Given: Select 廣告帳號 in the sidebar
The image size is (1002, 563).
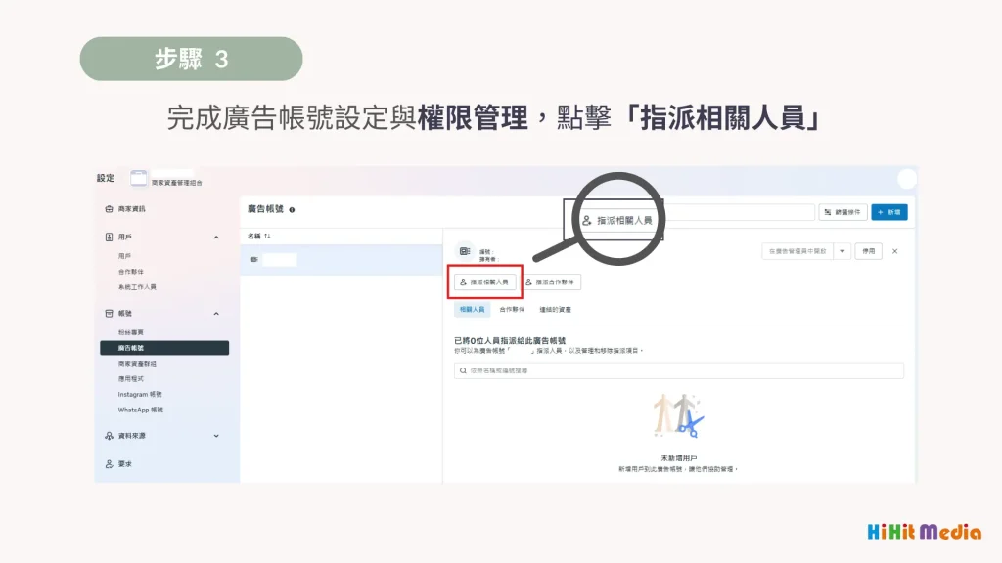Looking at the screenshot, I should click(163, 348).
